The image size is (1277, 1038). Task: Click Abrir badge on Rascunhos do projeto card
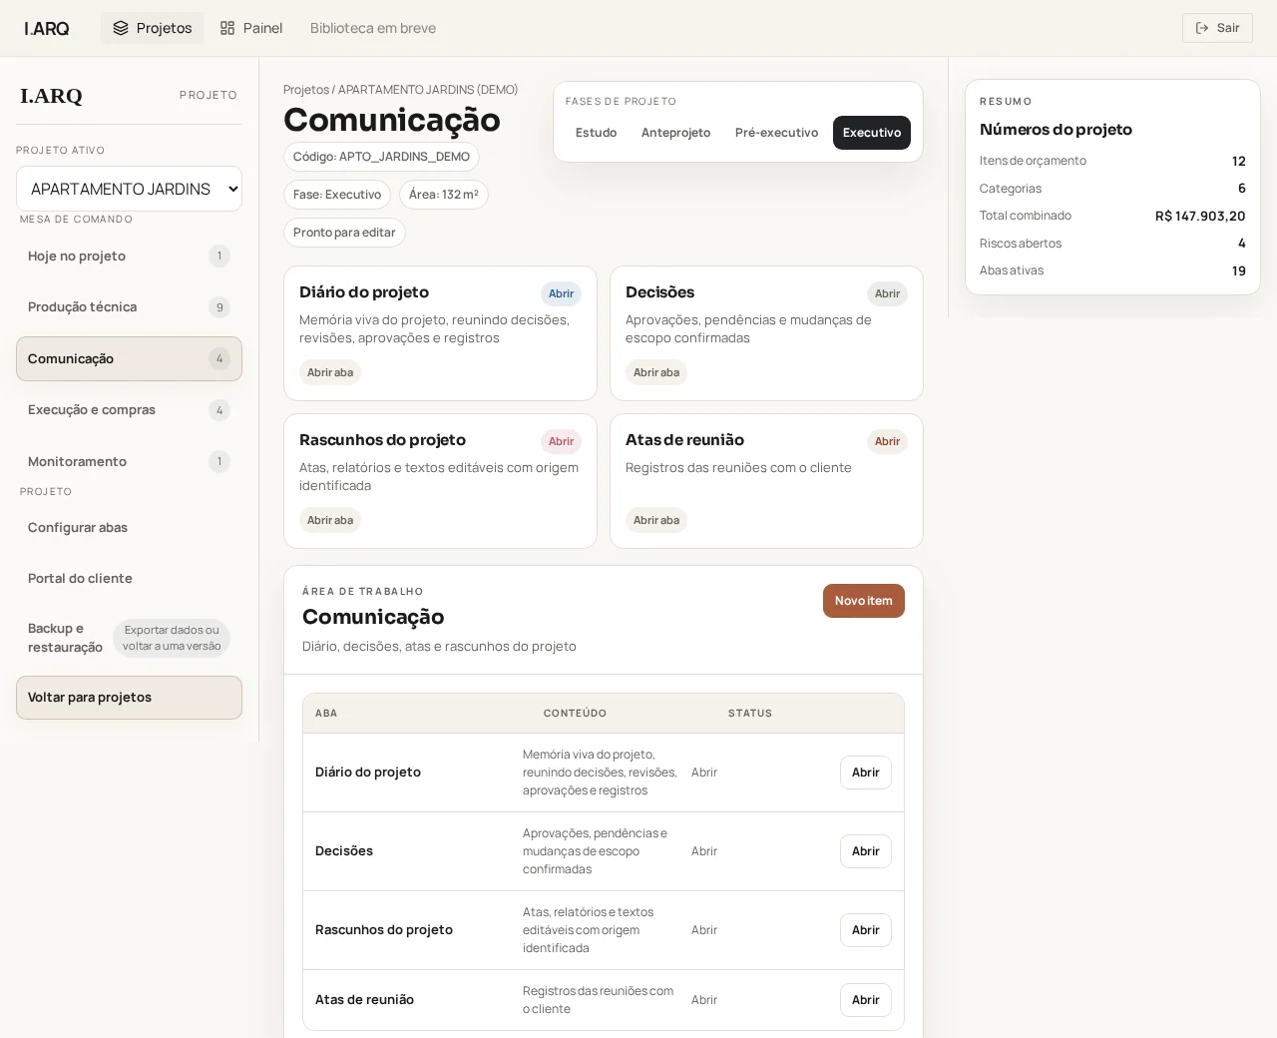point(561,441)
